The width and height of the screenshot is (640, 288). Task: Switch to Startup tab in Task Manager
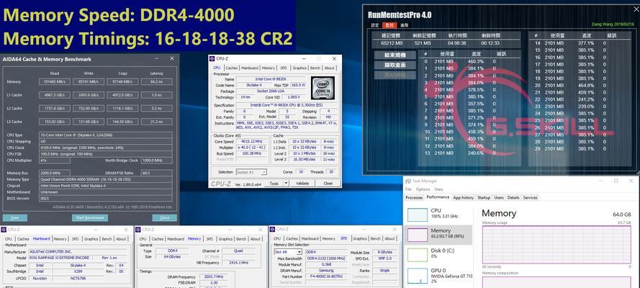484,197
